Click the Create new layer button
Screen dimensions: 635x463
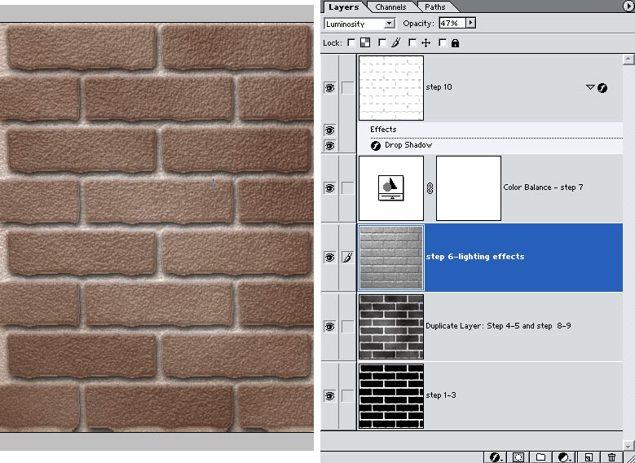tap(589, 457)
